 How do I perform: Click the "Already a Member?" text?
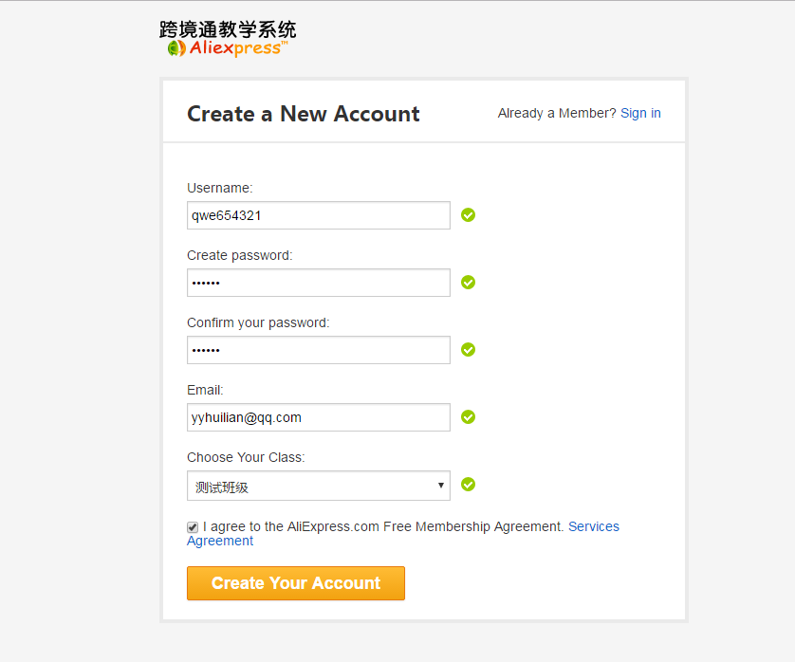click(x=557, y=114)
